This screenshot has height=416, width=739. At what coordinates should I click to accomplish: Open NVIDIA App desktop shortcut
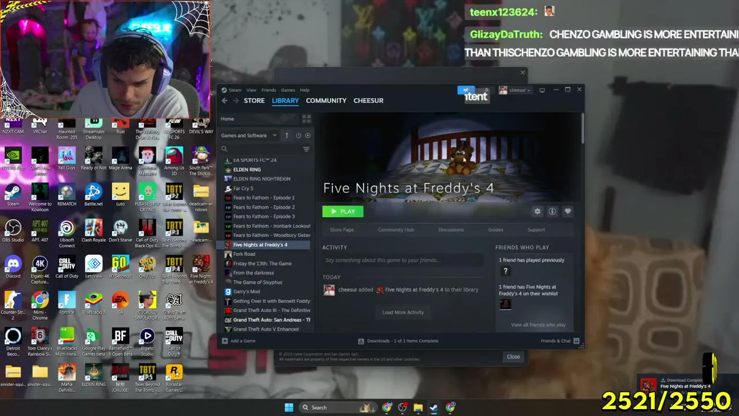point(13,159)
